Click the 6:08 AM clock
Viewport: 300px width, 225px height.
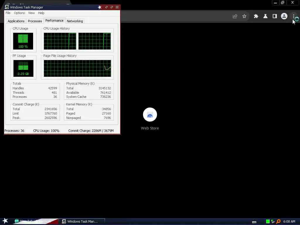[289, 221]
